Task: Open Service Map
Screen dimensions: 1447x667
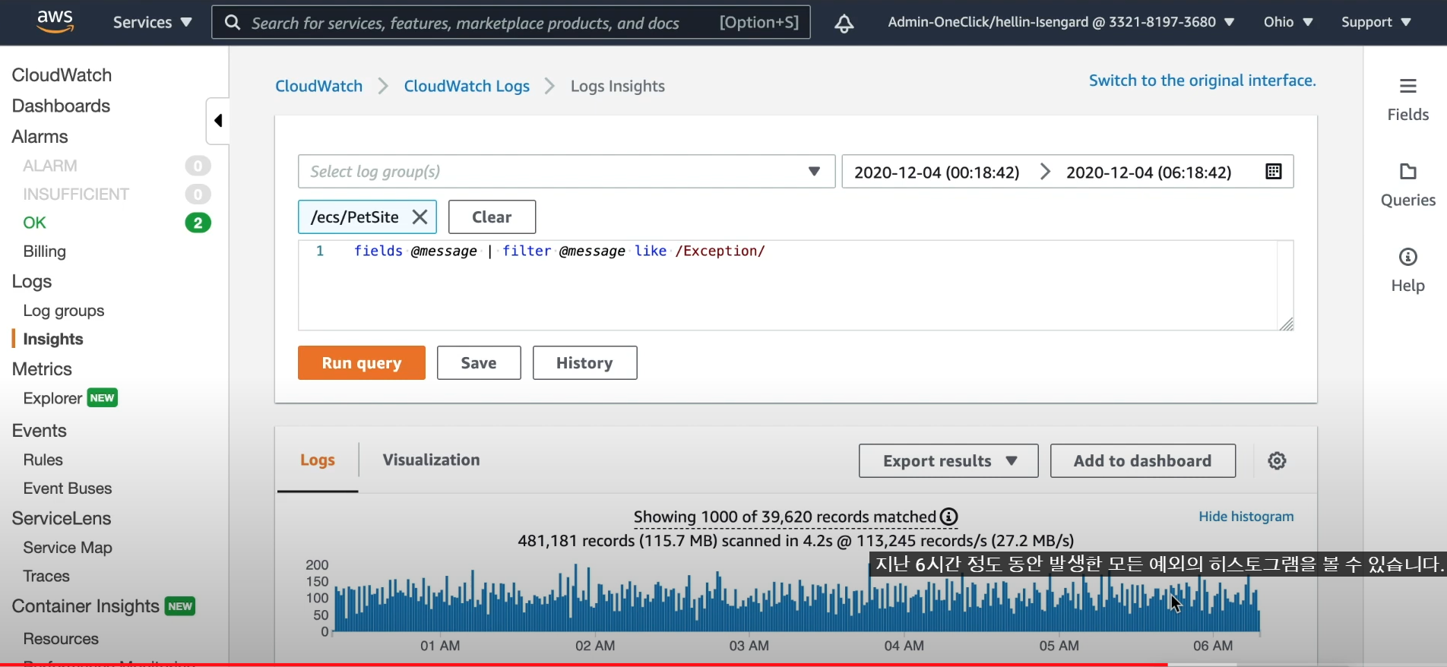Action: [68, 548]
